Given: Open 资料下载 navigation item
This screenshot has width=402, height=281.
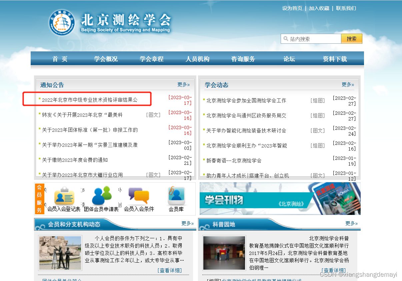Looking at the screenshot, I should click(335, 59).
